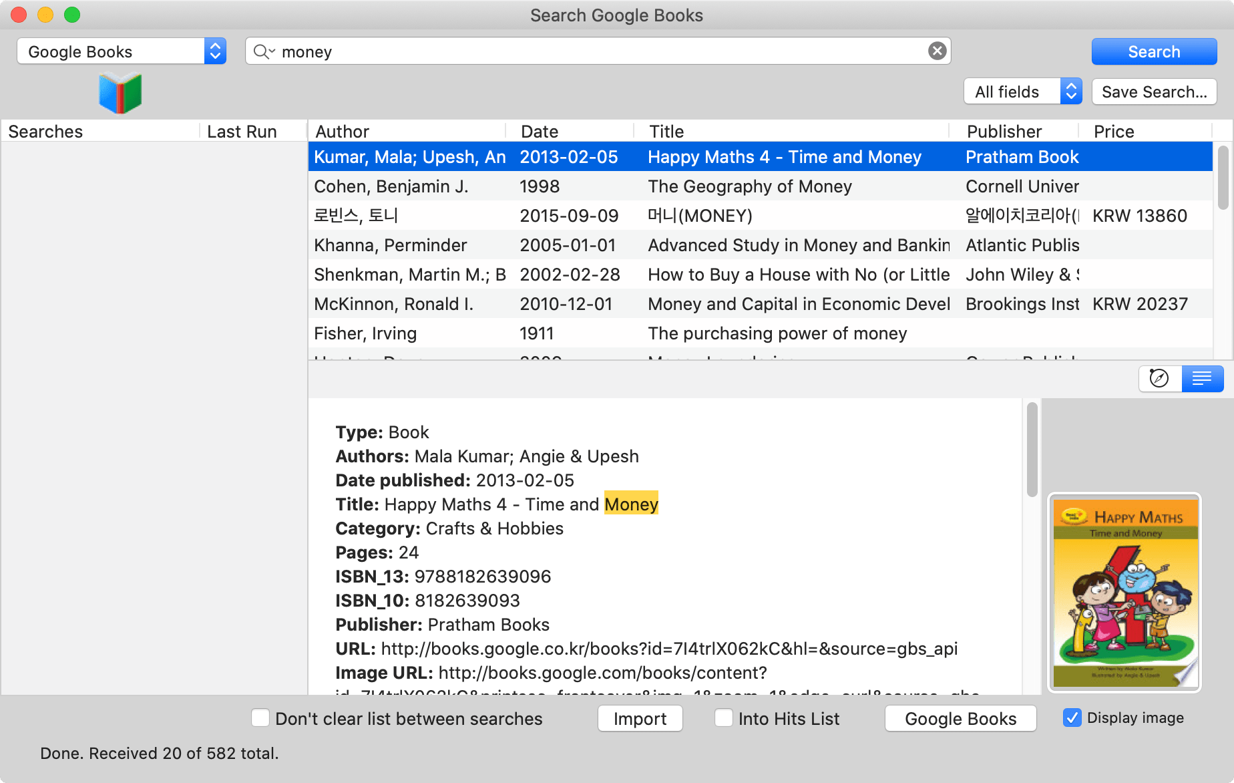Viewport: 1234px width, 783px height.
Task: Sort results by the Title column
Action: click(x=791, y=131)
